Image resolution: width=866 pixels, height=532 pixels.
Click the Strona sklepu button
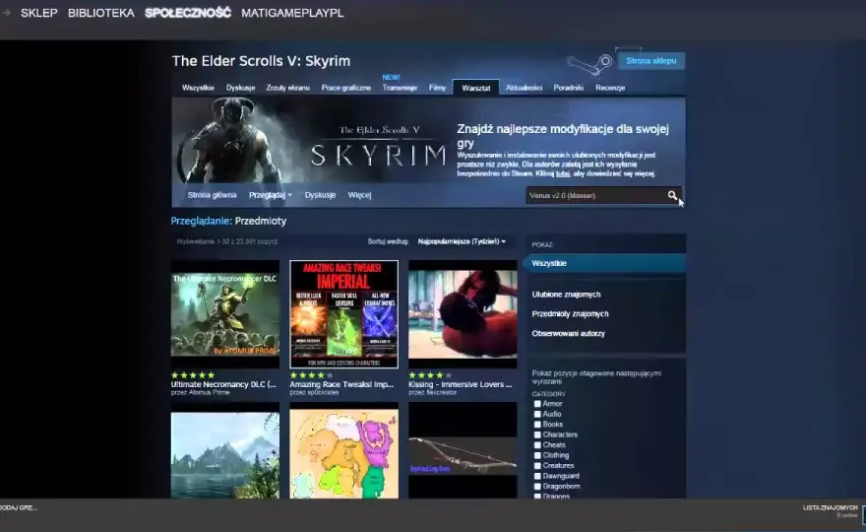pyautogui.click(x=651, y=61)
